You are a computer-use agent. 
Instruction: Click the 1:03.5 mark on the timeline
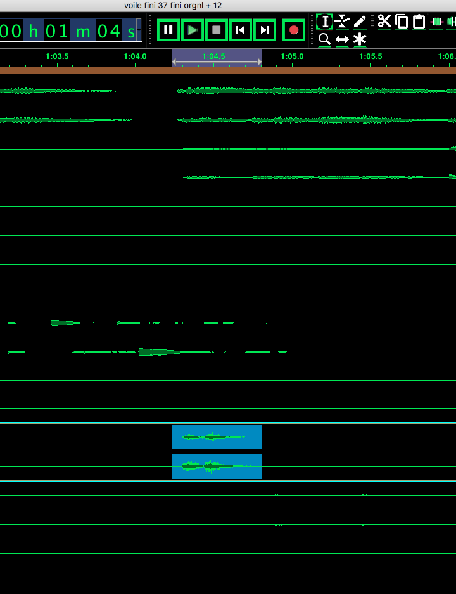click(57, 56)
